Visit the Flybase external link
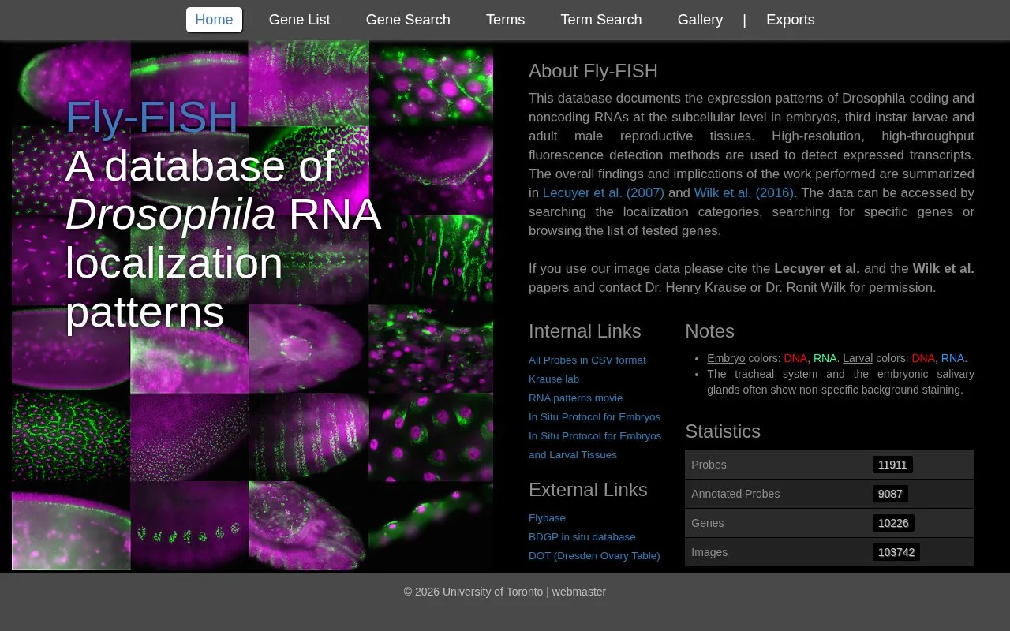Screen dimensions: 1010x631 tap(547, 517)
